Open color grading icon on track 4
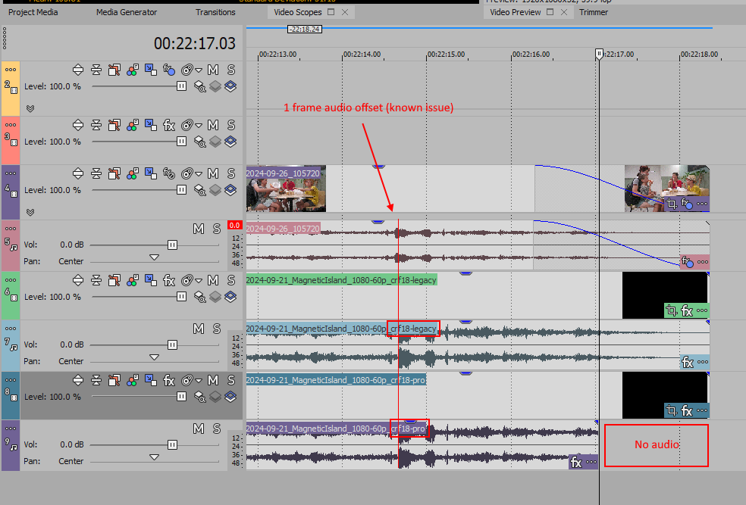The image size is (746, 505). click(x=132, y=174)
